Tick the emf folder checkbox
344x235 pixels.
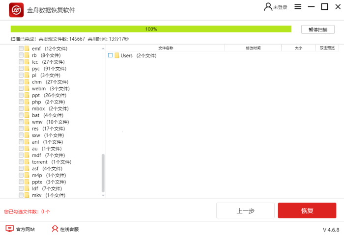coord(21,49)
